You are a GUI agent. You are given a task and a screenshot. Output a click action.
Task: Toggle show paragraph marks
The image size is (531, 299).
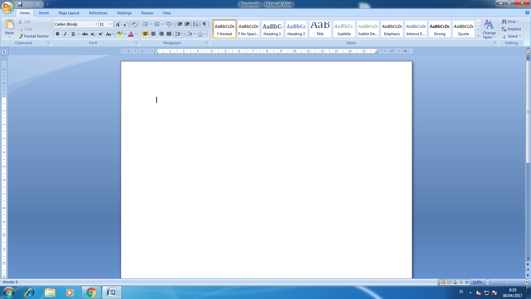(x=203, y=24)
